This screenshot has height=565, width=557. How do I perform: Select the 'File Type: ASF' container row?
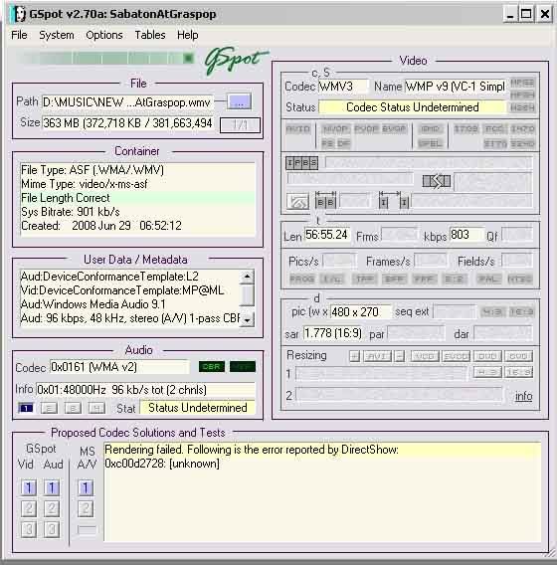[137, 170]
